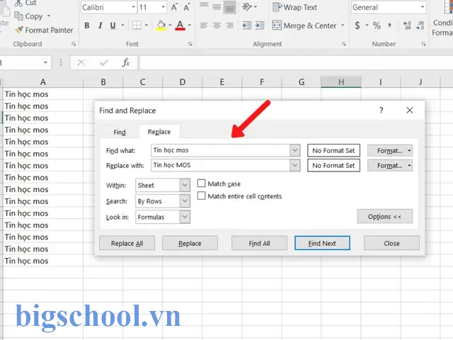Viewport: 453px width, 340px height.
Task: Open the text Orientation tool
Action: click(247, 6)
